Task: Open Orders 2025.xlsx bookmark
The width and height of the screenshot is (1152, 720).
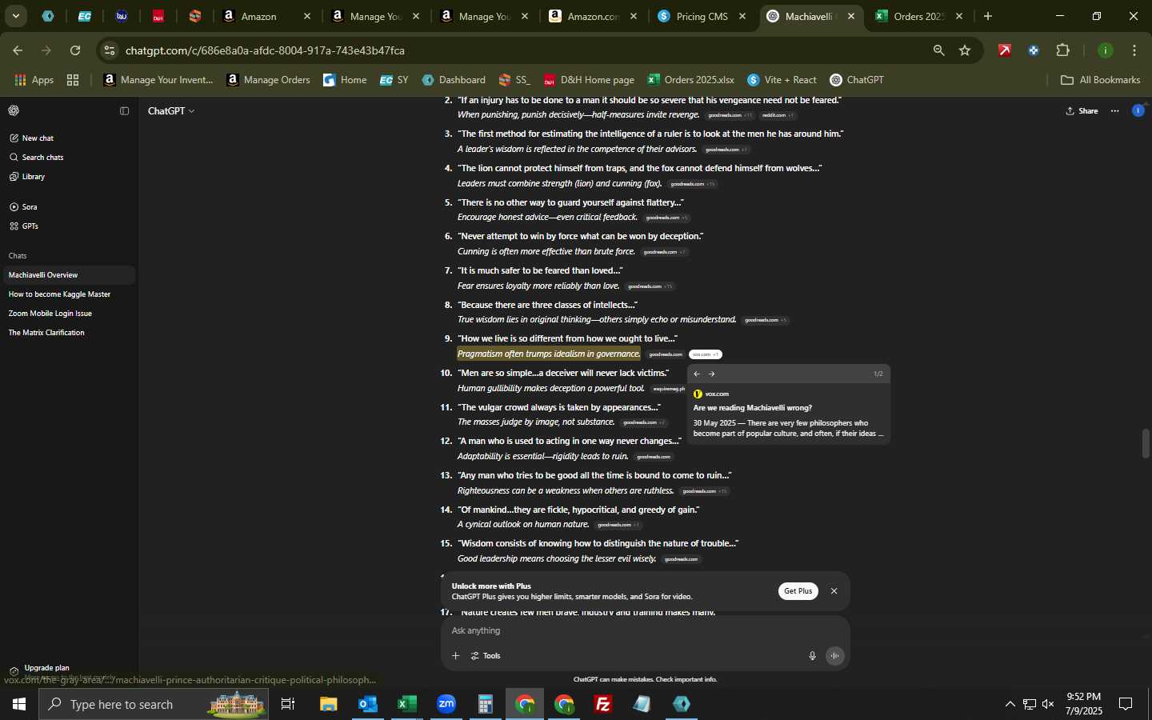Action: [x=691, y=80]
